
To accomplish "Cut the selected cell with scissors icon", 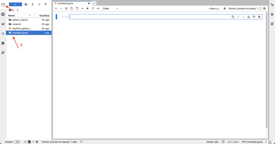I will 66,9.
